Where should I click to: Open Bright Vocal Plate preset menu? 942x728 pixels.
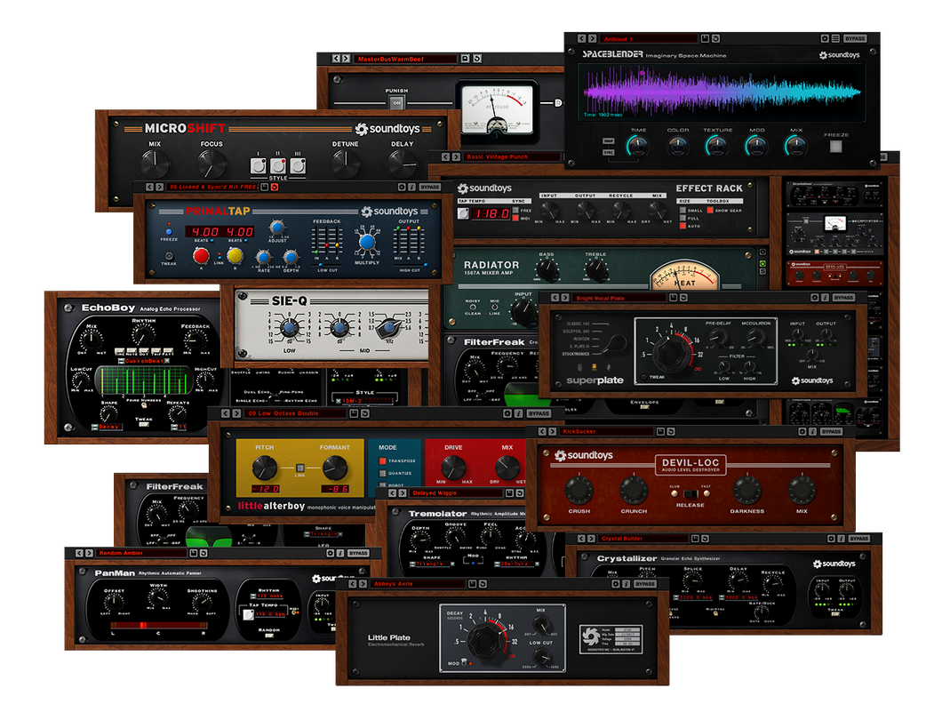point(620,298)
